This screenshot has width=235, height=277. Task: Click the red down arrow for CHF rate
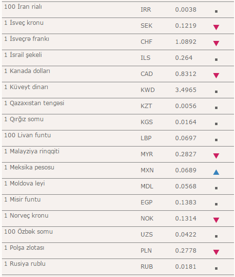(216, 43)
